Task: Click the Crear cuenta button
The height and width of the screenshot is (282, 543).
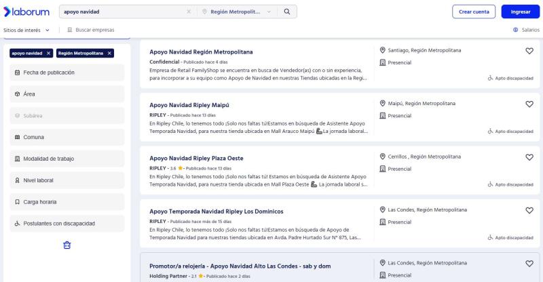Action: [x=474, y=12]
